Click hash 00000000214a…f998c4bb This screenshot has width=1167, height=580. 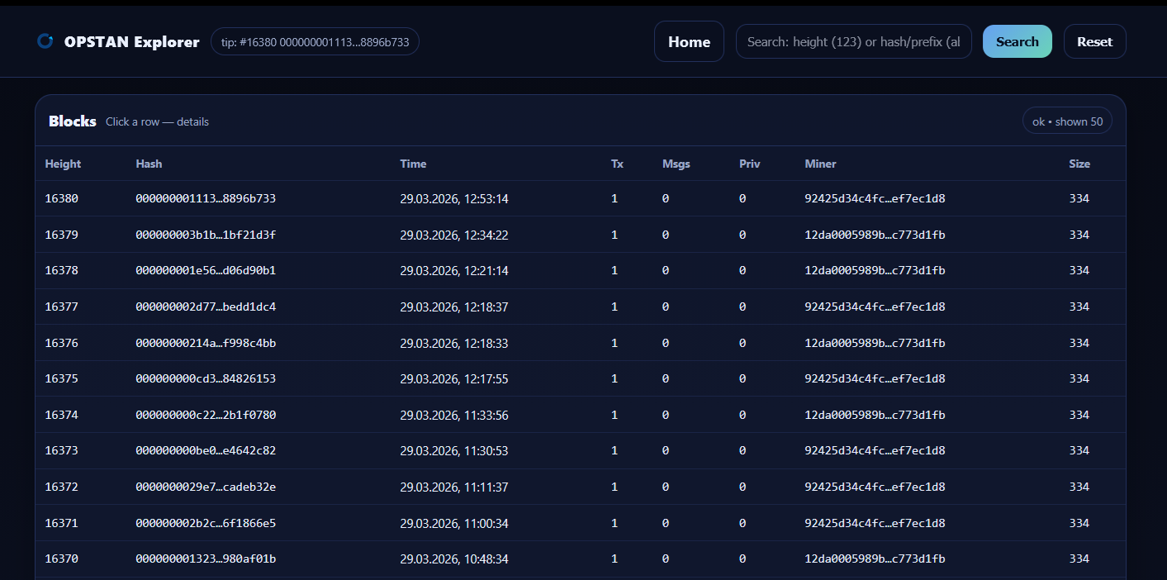pyautogui.click(x=206, y=343)
